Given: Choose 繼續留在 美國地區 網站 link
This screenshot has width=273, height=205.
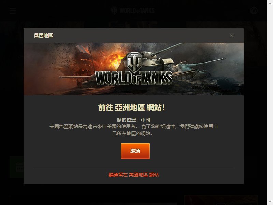Looking at the screenshot, I should pyautogui.click(x=133, y=175).
